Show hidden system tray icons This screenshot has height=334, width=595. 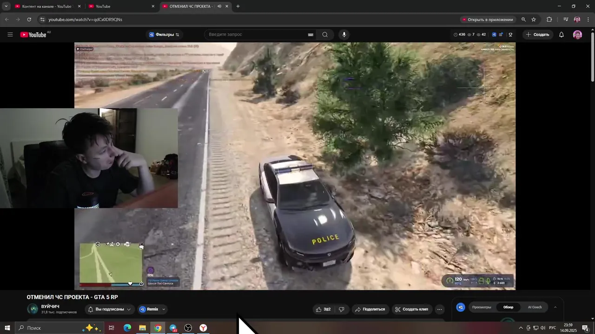click(x=521, y=328)
